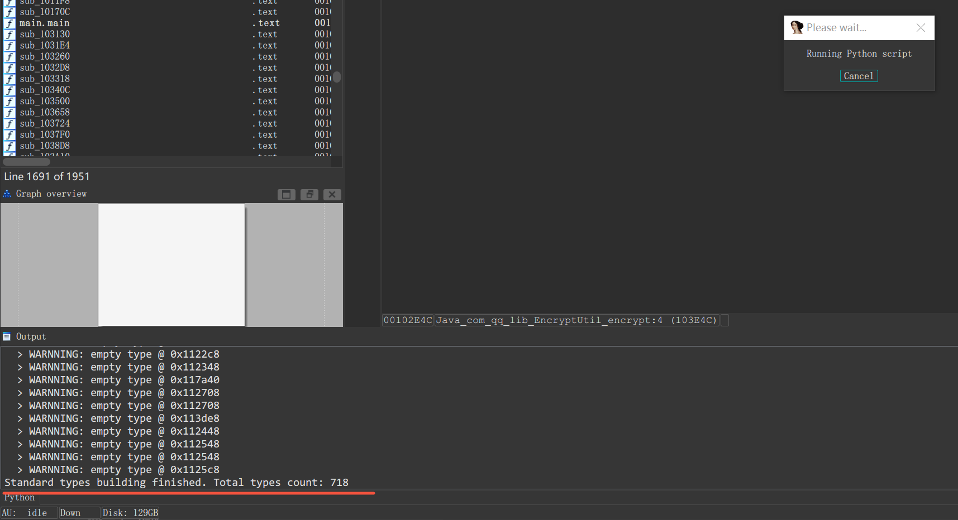Click the 'Disk: 129GB' status entry
The image size is (958, 520).
tap(130, 513)
